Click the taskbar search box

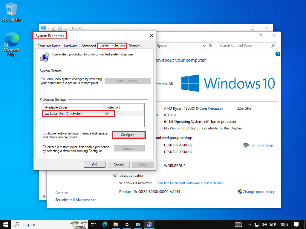point(49,225)
